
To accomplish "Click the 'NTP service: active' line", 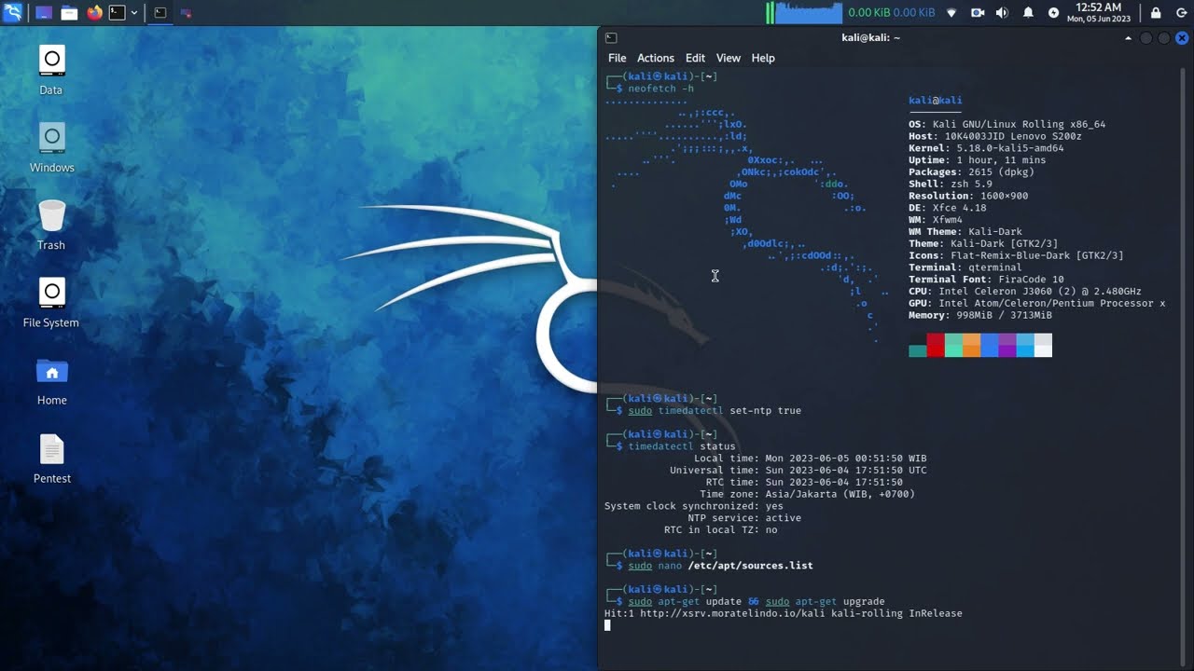I will point(744,518).
